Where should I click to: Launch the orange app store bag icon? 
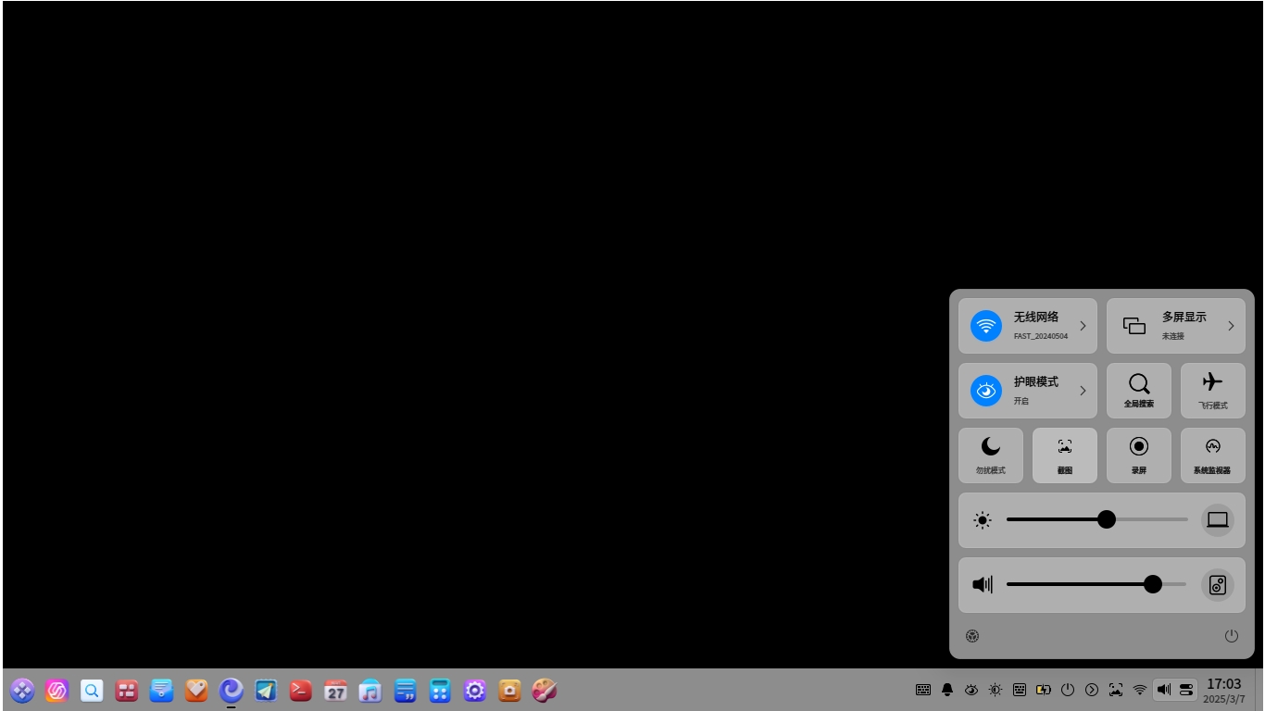click(x=196, y=690)
